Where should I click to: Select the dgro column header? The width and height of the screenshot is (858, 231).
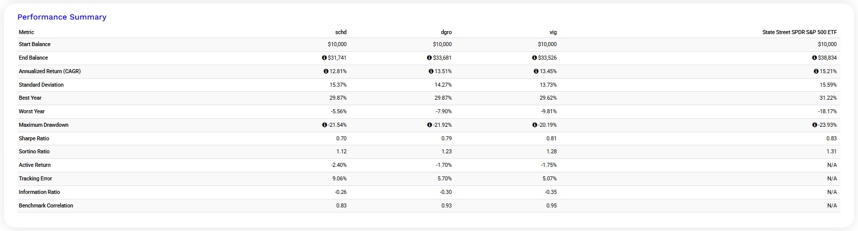(x=446, y=32)
